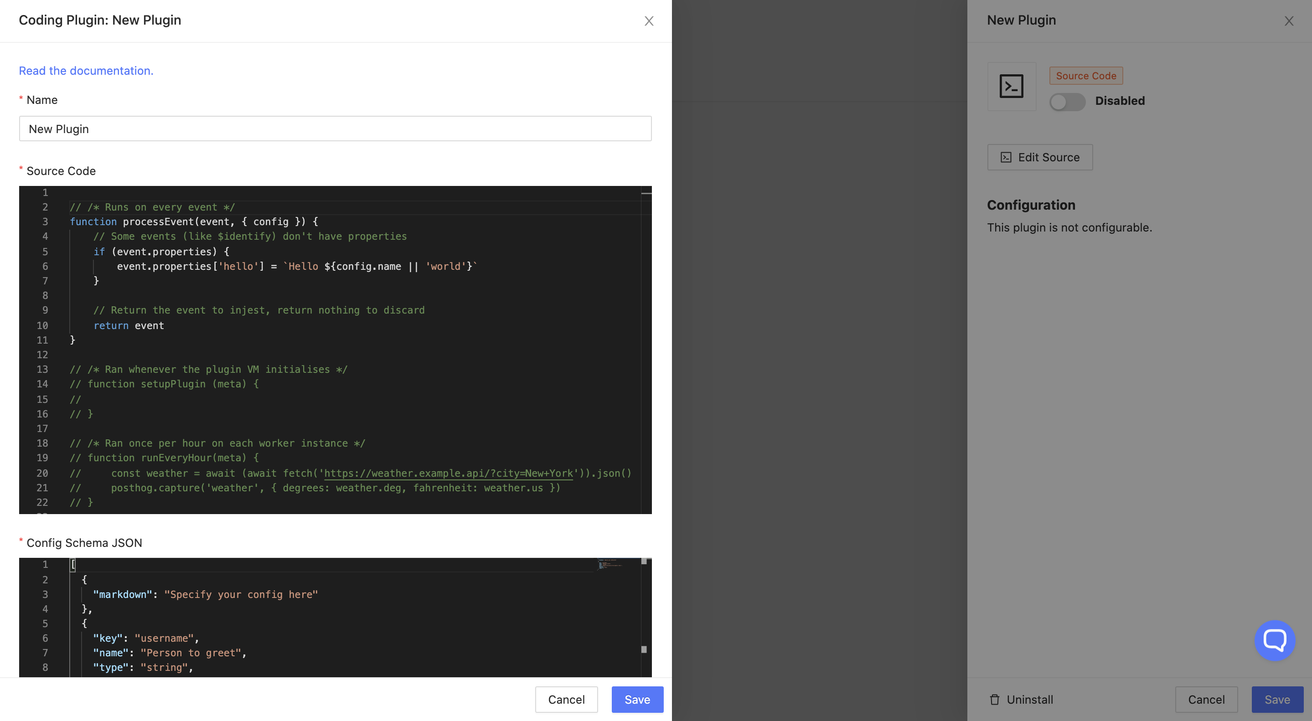The width and height of the screenshot is (1312, 721).
Task: Click the Source Code badge
Action: (1085, 75)
